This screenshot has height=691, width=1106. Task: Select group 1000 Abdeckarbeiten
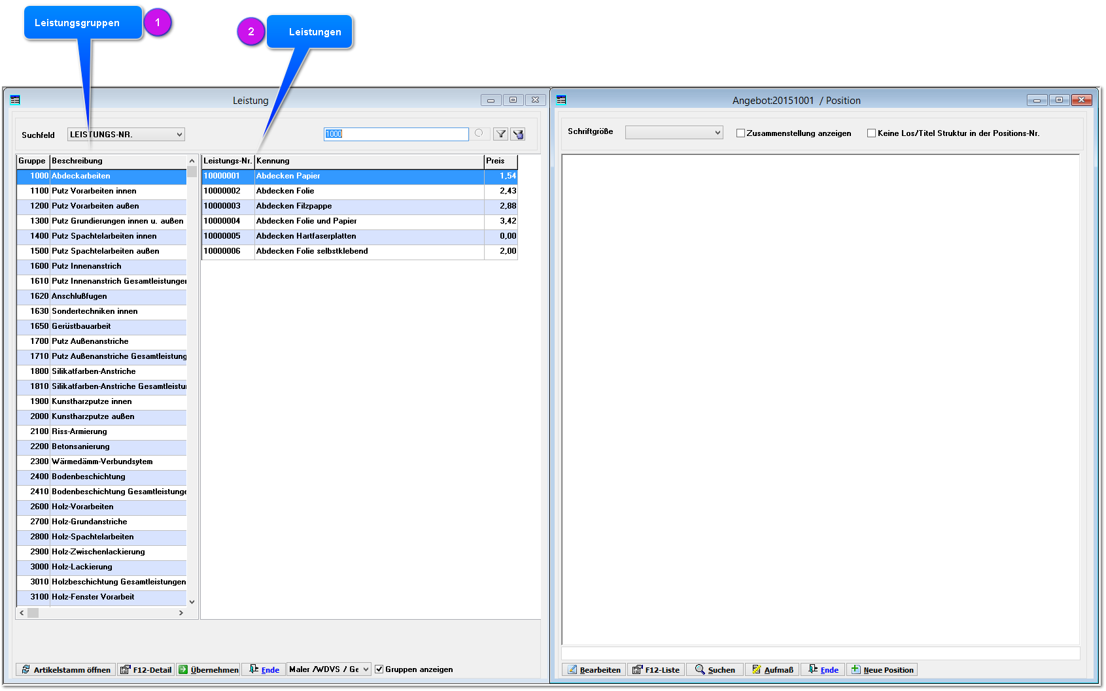tap(101, 176)
